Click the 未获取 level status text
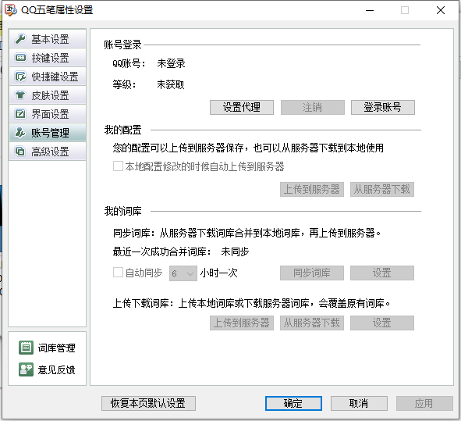This screenshot has height=421, width=461. point(171,85)
